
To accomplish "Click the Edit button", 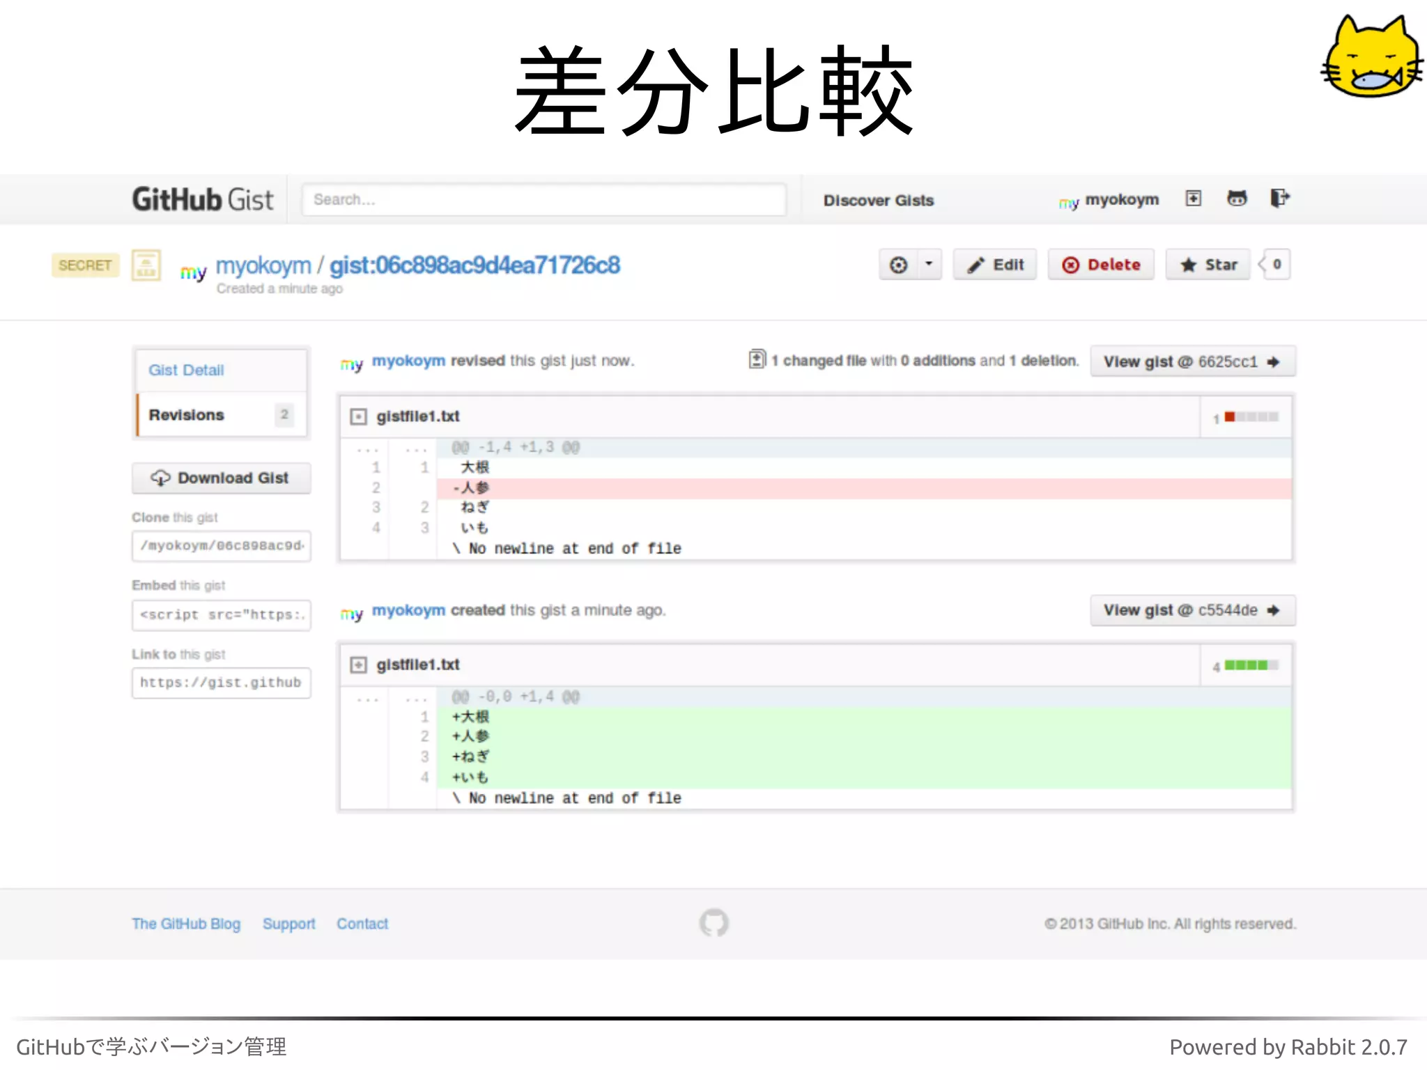I will 995,265.
